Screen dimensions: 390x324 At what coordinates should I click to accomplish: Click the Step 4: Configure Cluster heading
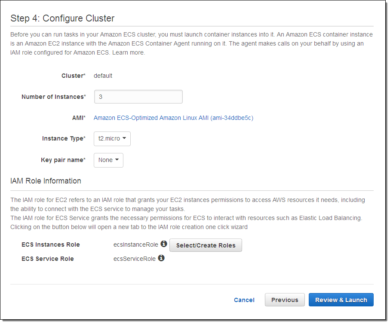(62, 18)
